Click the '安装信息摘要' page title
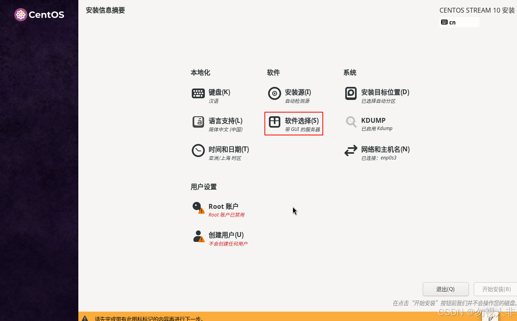The height and width of the screenshot is (321, 517). [105, 10]
